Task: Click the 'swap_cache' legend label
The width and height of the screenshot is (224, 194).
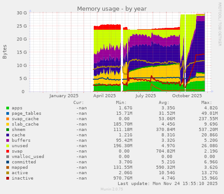Action: click(25, 119)
